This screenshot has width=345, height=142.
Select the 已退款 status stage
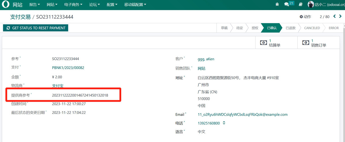(290, 28)
